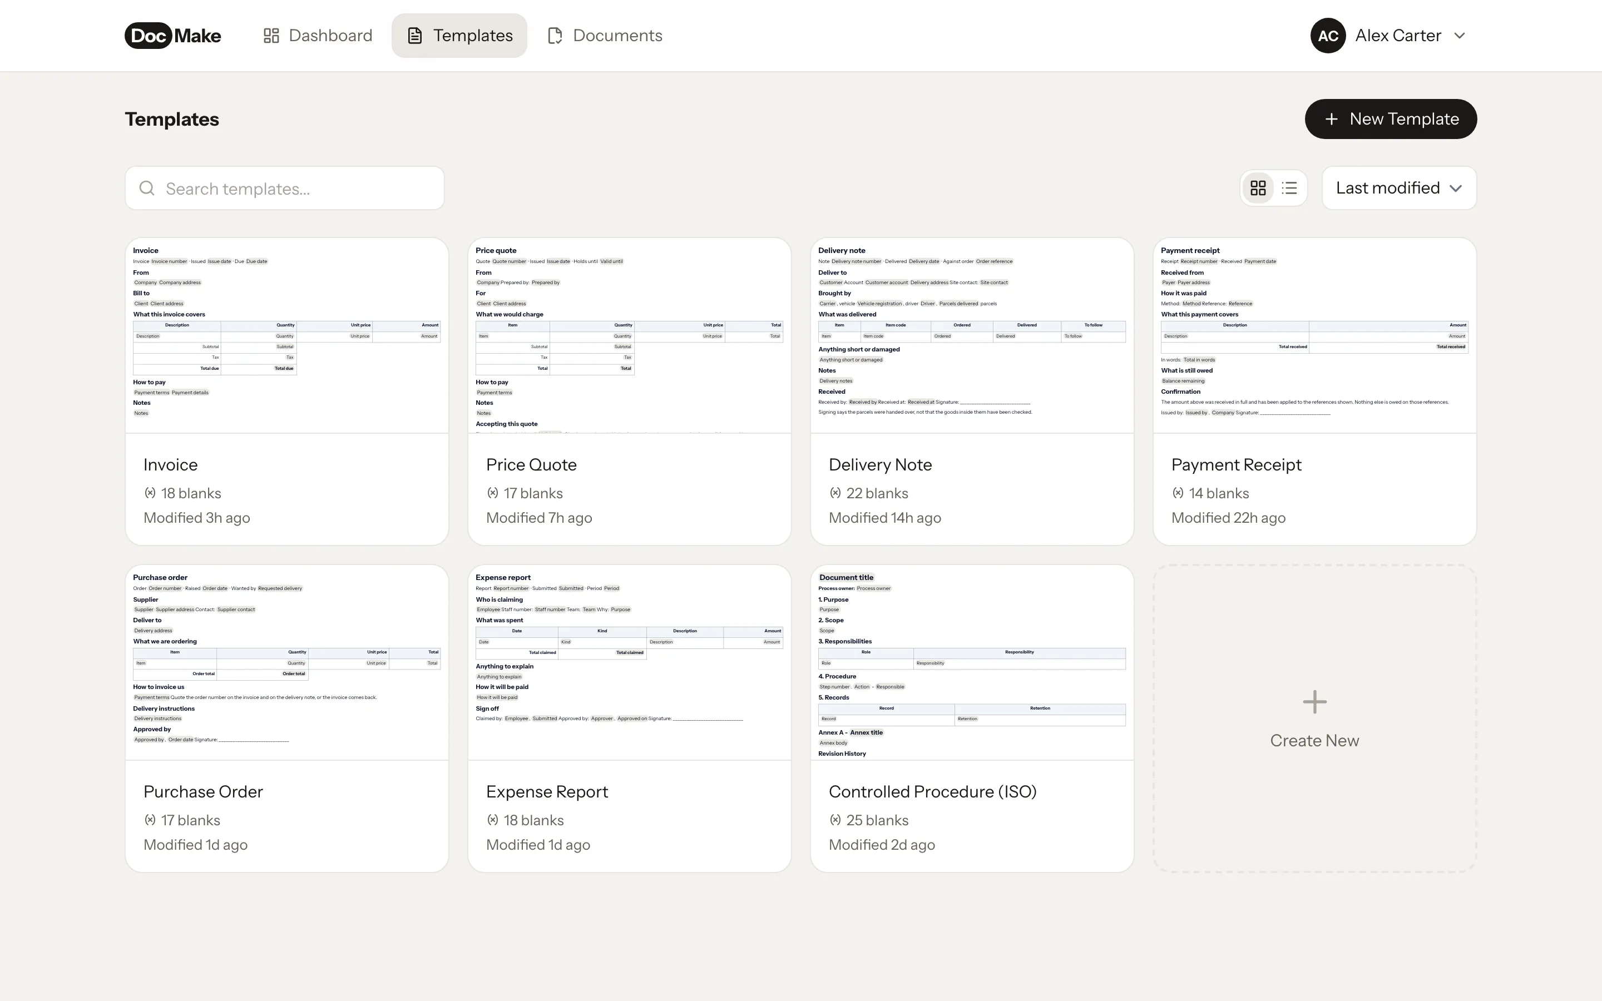The image size is (1602, 1001).
Task: Click the blanks icon beside 22 blanks
Action: click(835, 493)
